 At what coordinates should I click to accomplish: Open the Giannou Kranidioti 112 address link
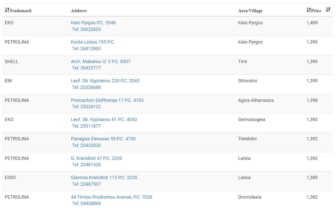(104, 177)
